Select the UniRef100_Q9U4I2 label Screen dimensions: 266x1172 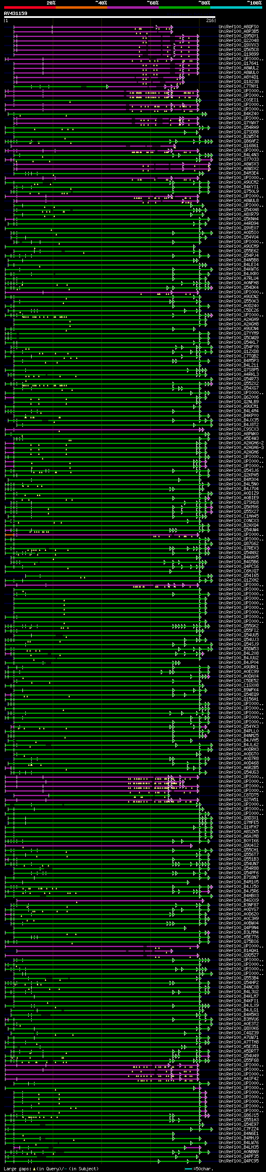pyautogui.click(x=239, y=846)
